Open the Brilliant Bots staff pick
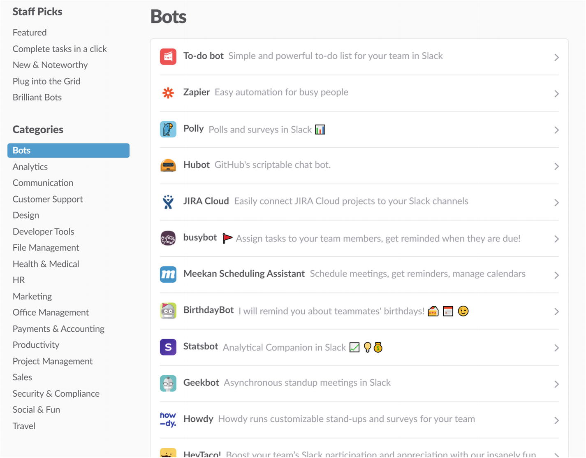The width and height of the screenshot is (586, 458). click(x=37, y=98)
